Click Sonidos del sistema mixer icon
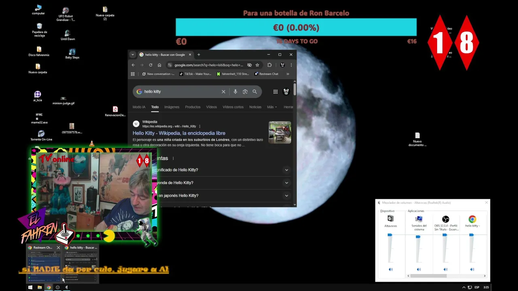 (x=419, y=219)
